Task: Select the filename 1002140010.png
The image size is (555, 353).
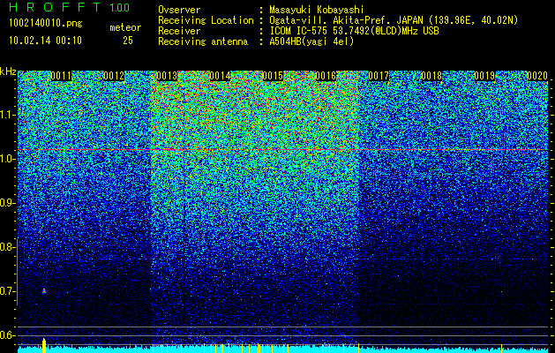Action: pos(46,24)
